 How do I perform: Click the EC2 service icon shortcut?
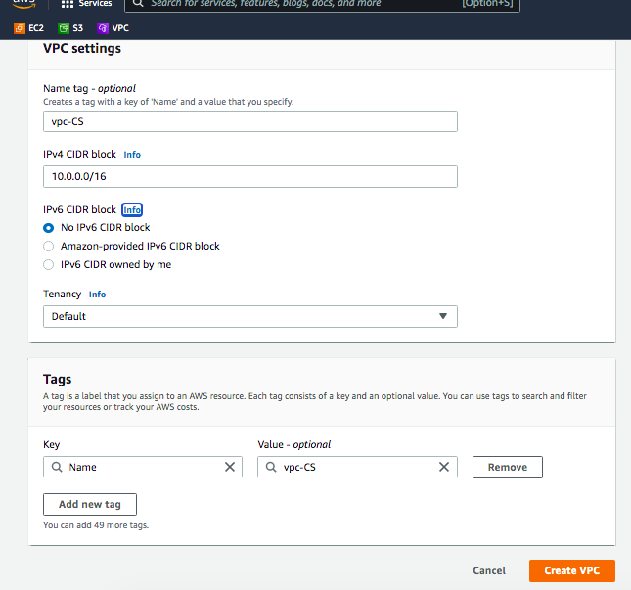(20, 29)
